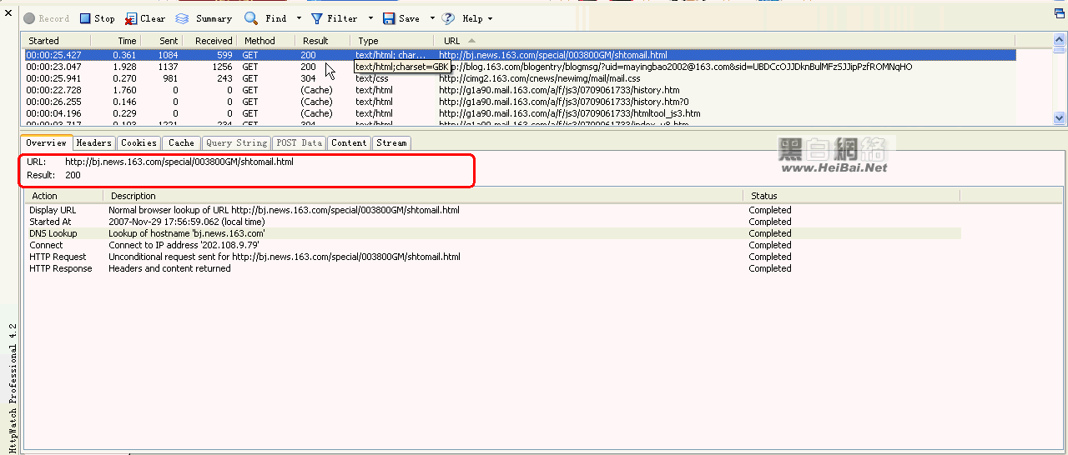
Task: Click the Status column header
Action: pyautogui.click(x=851, y=196)
